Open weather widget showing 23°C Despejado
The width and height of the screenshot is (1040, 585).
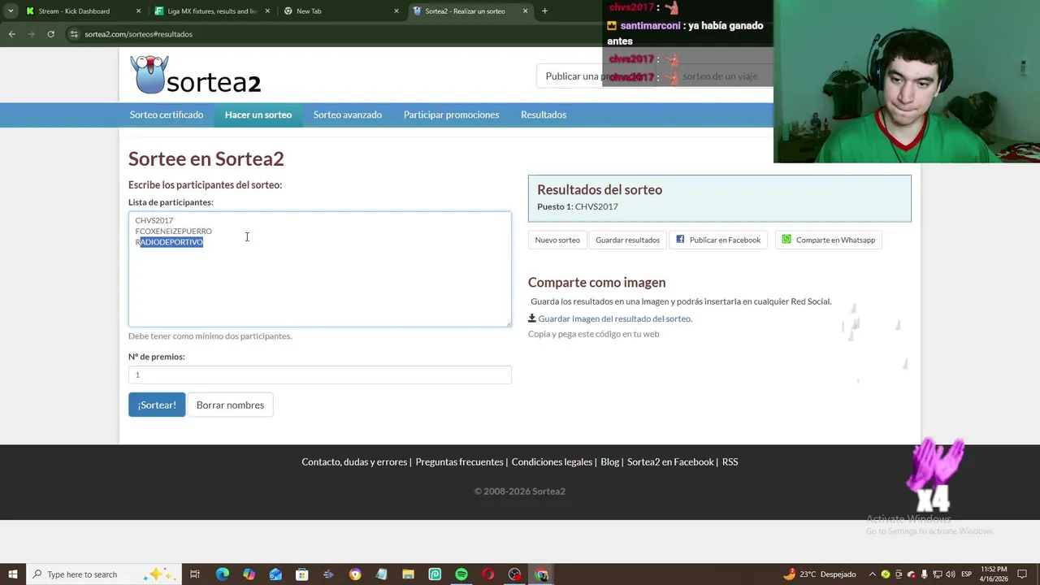[x=819, y=574]
